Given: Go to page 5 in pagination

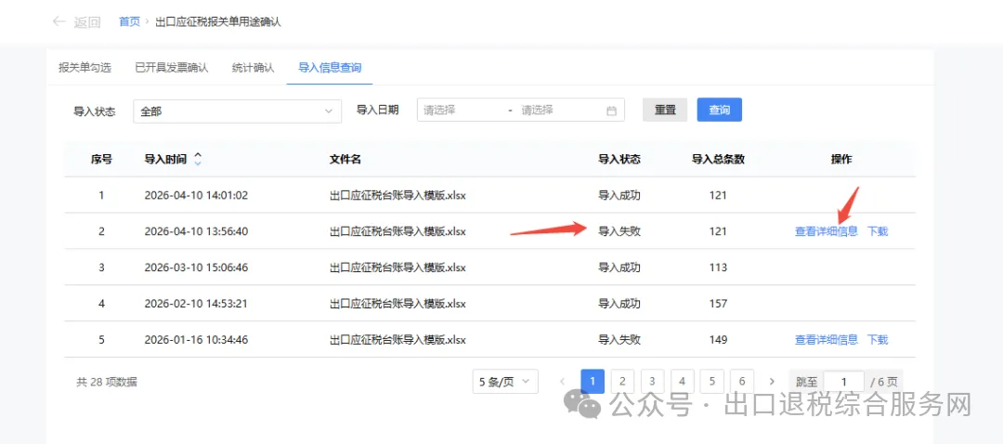Looking at the screenshot, I should pyautogui.click(x=712, y=382).
